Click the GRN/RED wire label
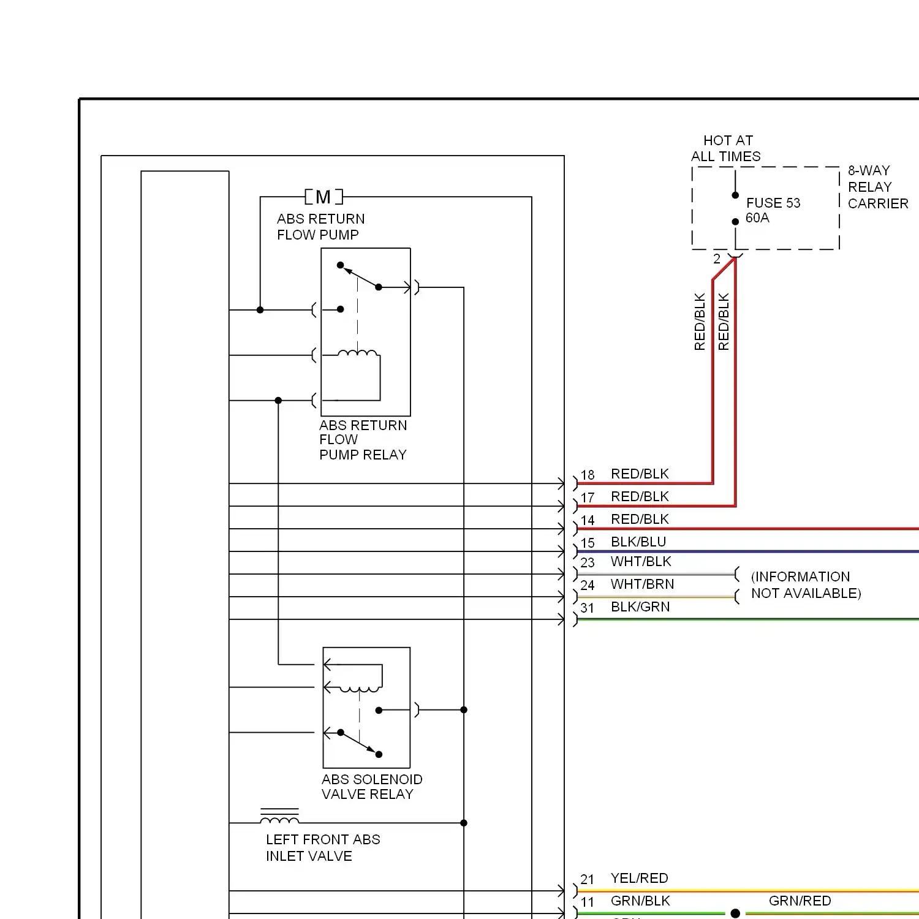 point(800,901)
